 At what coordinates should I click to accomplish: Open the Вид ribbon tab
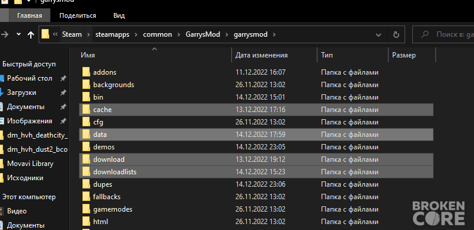(119, 16)
